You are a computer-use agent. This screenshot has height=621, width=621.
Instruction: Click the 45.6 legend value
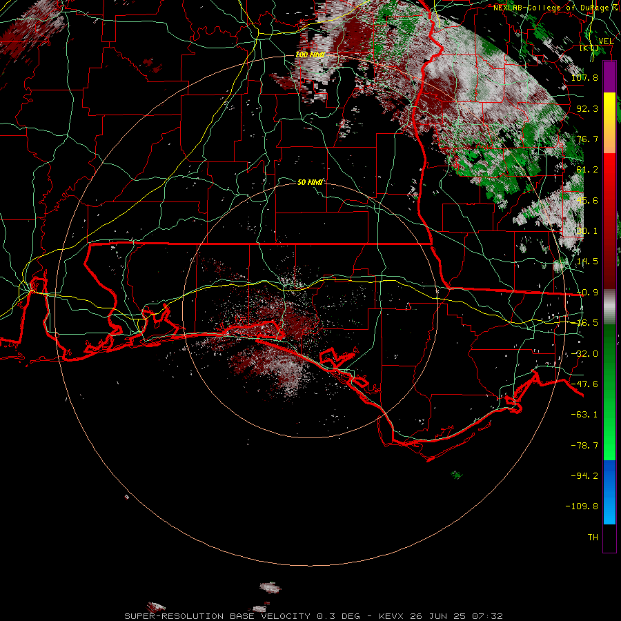[x=587, y=200]
